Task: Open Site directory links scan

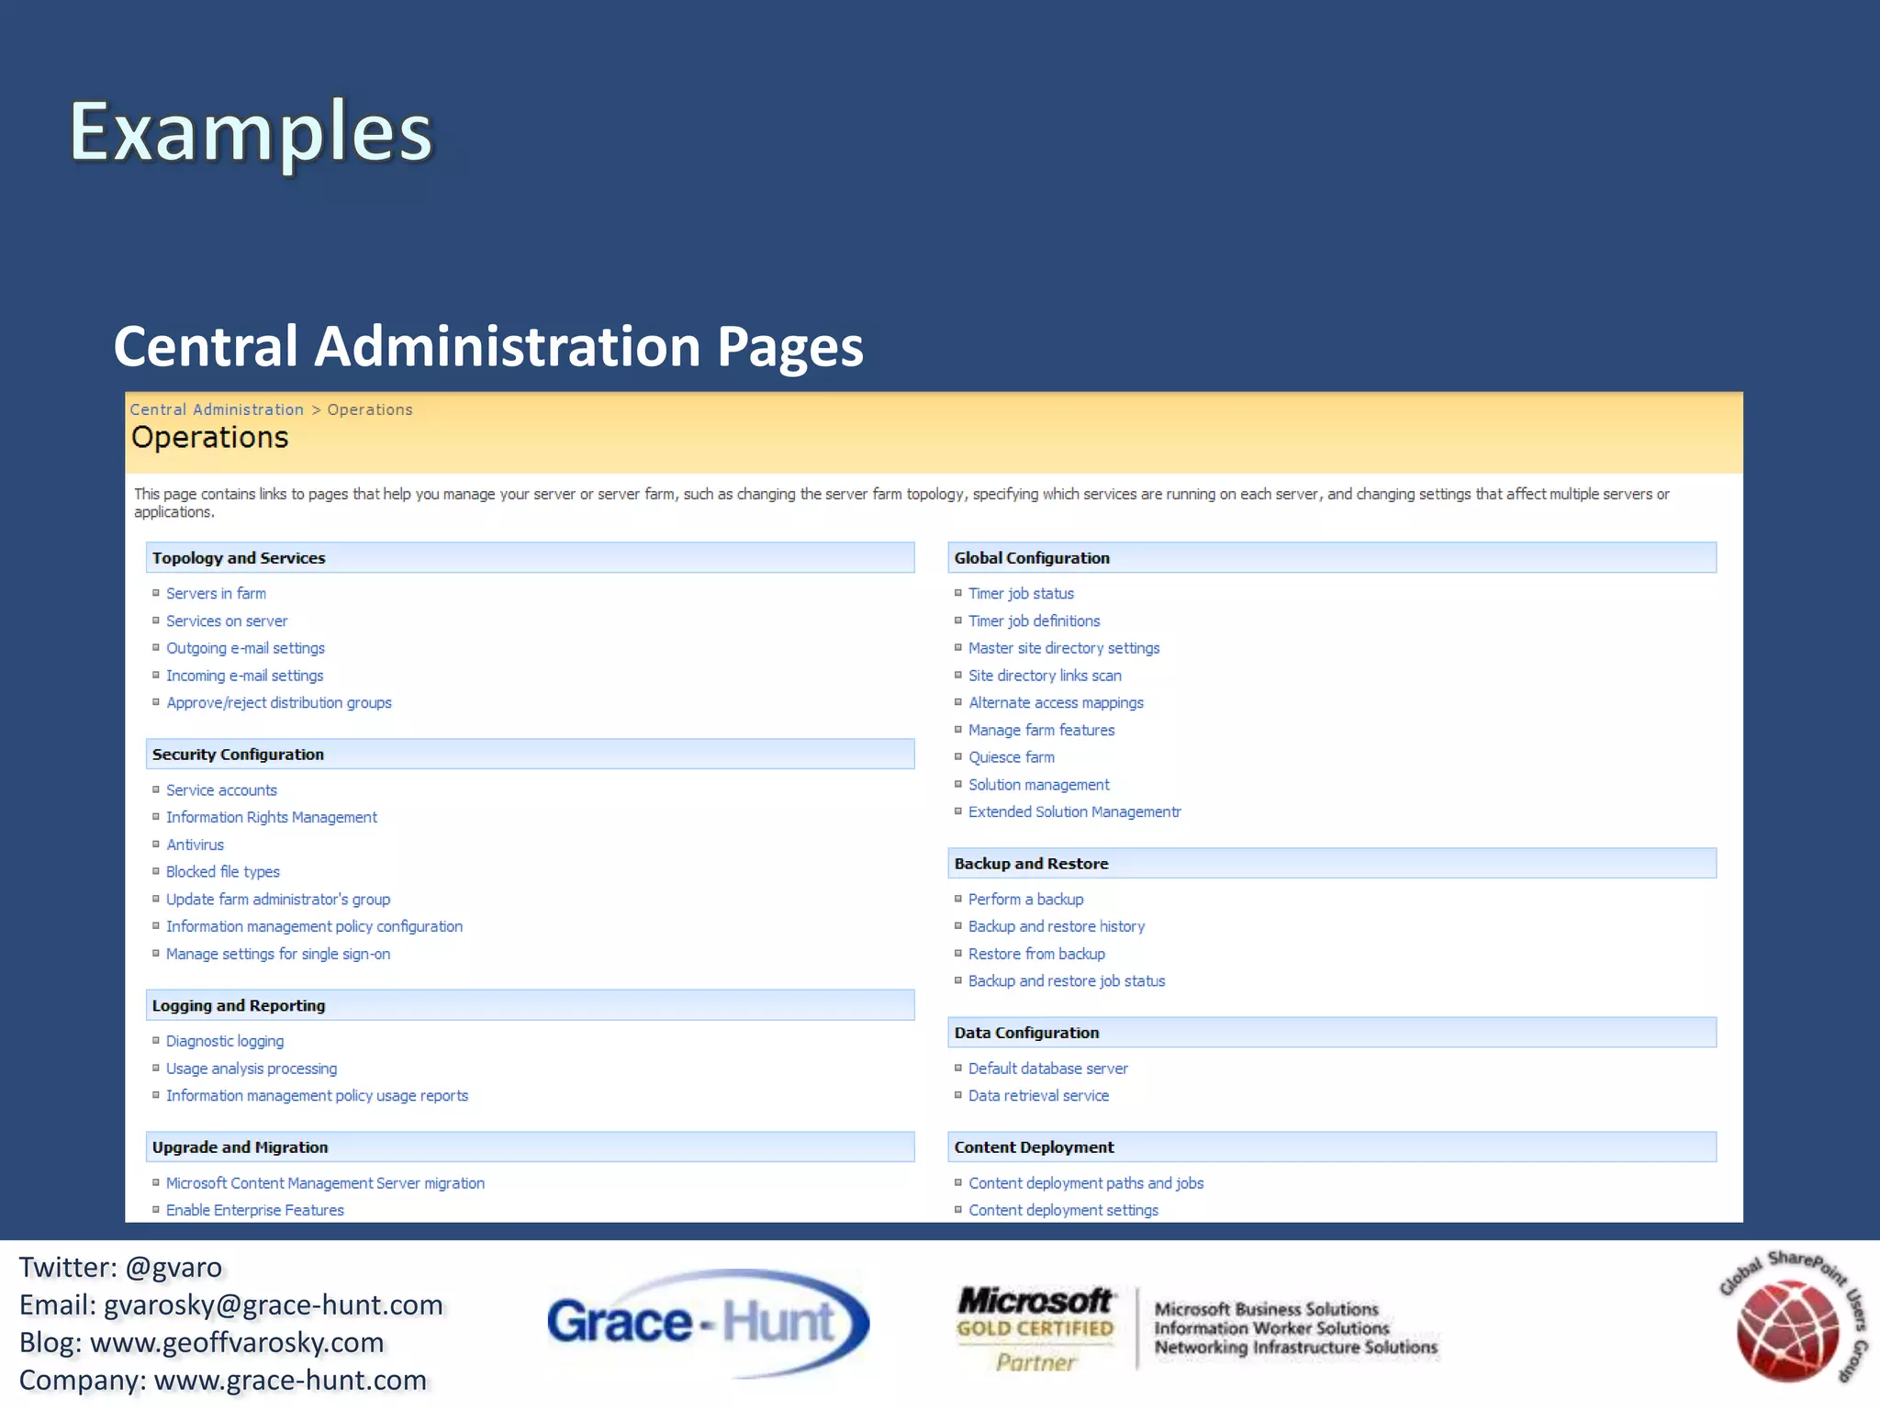Action: [1045, 676]
